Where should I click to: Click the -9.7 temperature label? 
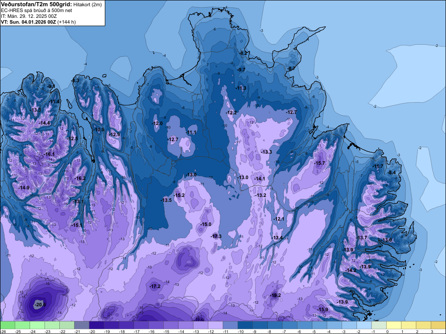(x=241, y=70)
